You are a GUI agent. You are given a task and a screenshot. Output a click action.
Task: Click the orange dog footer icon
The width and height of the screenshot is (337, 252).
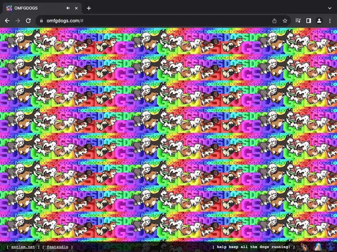(305, 247)
